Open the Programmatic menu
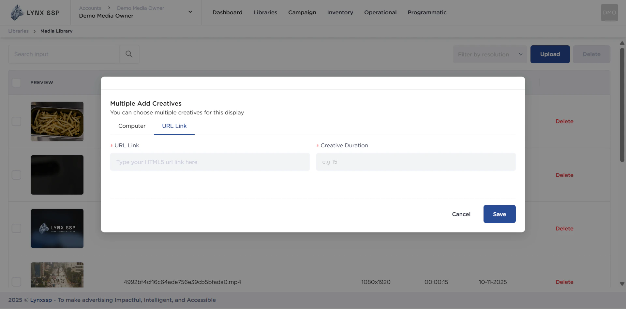Screen dimensions: 626x309 tap(427, 12)
